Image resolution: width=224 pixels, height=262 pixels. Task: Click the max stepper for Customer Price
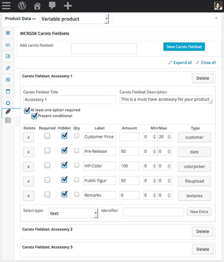click(x=169, y=137)
